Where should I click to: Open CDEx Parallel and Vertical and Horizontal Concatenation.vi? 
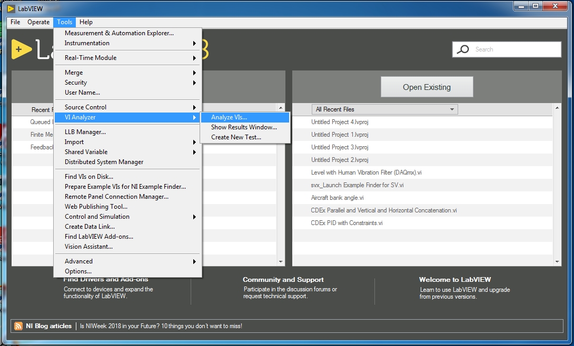384,210
